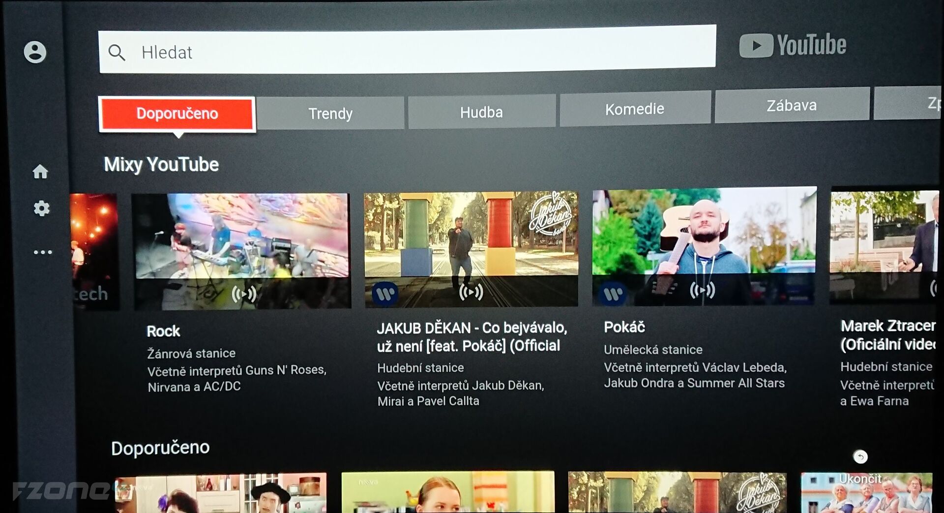Image resolution: width=944 pixels, height=513 pixels.
Task: Open the Zábava tab
Action: [x=792, y=105]
